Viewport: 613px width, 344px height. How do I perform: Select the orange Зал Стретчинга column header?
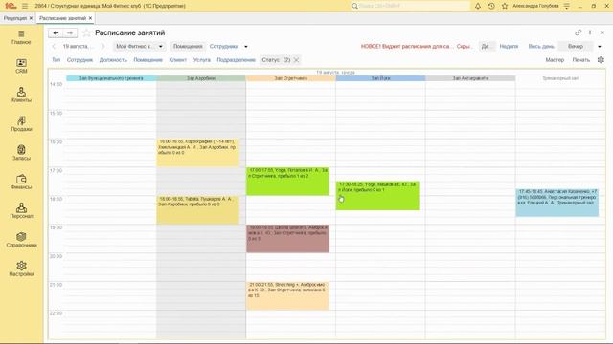[290, 78]
